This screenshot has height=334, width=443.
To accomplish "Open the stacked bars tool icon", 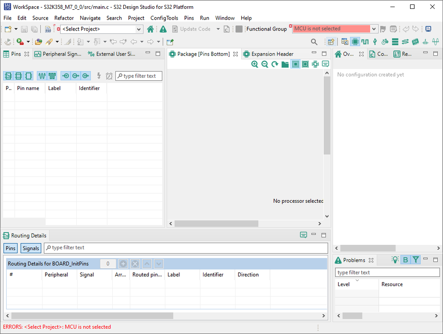I will click(395, 42).
